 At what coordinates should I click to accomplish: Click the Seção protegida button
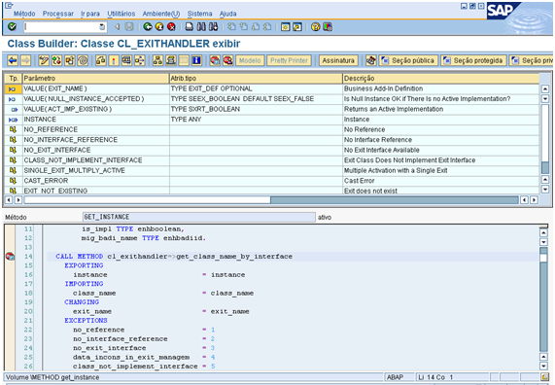click(473, 60)
